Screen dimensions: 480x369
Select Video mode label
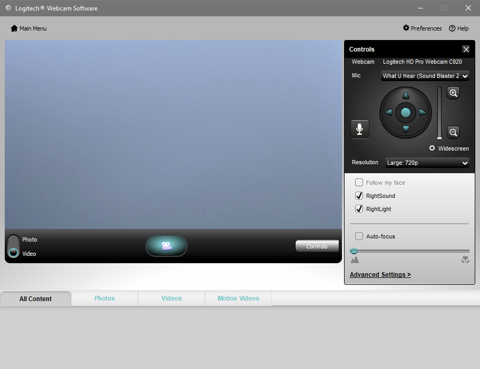(x=29, y=254)
